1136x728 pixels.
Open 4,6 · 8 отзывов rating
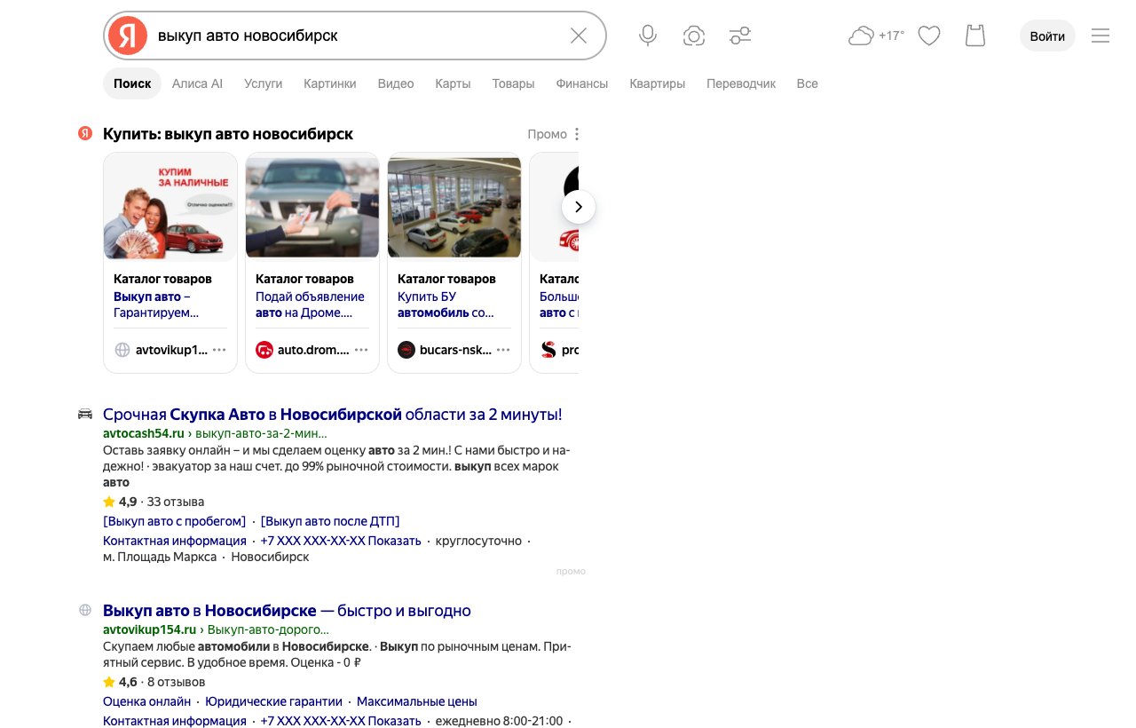(x=154, y=682)
